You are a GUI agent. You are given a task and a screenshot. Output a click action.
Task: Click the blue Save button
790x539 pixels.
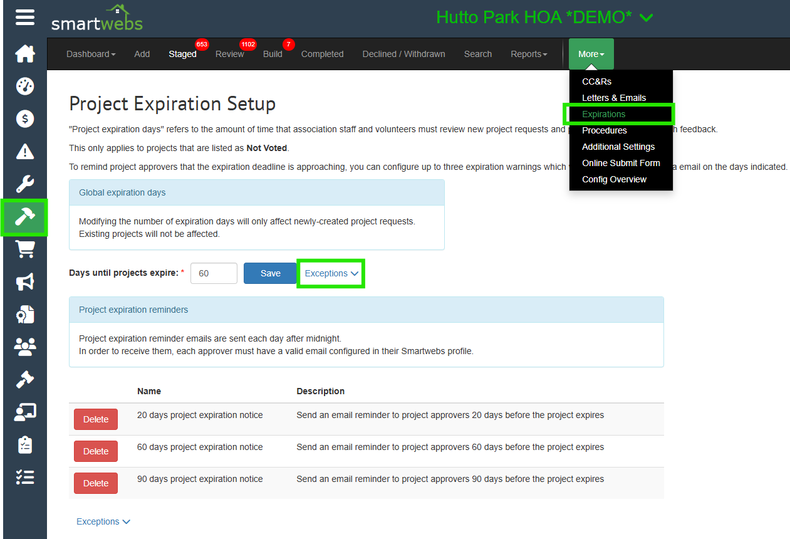[x=270, y=273]
